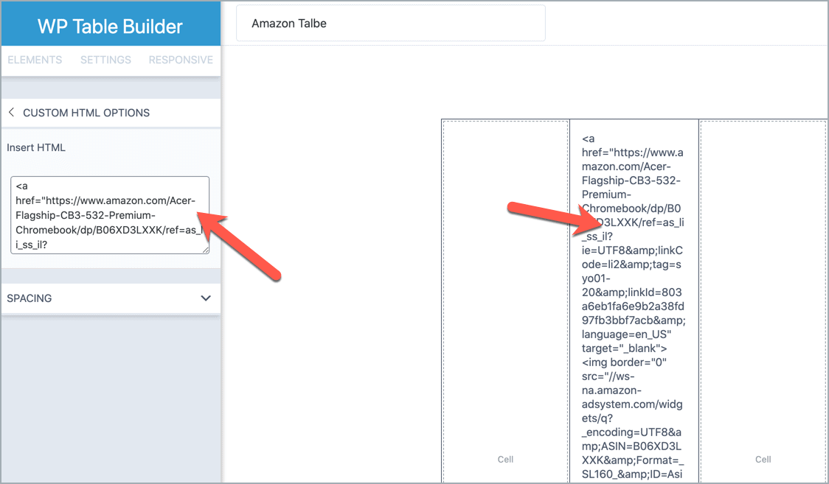Switch to the SETTINGS tab

coord(105,60)
